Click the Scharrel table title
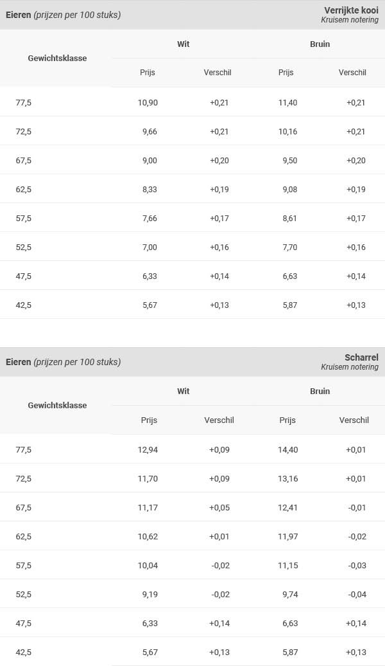385x666 pixels. click(x=361, y=357)
